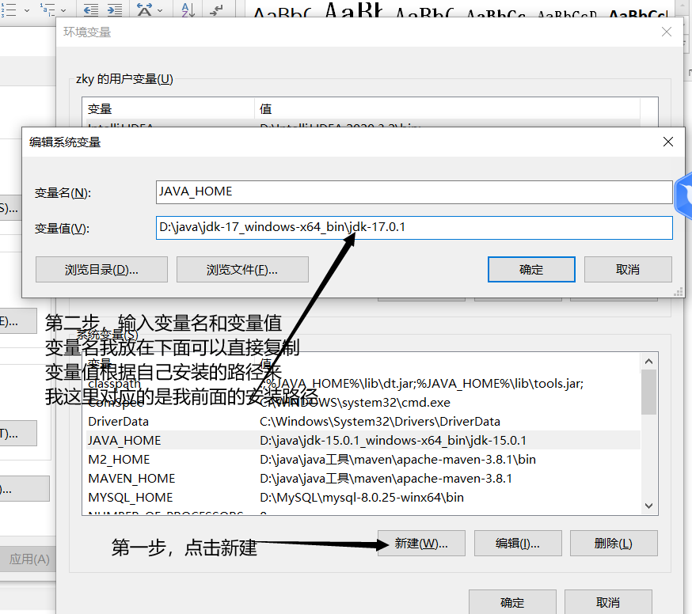The image size is (692, 614).
Task: Click the numbered list icon in Word ribbon
Action: 8,9
